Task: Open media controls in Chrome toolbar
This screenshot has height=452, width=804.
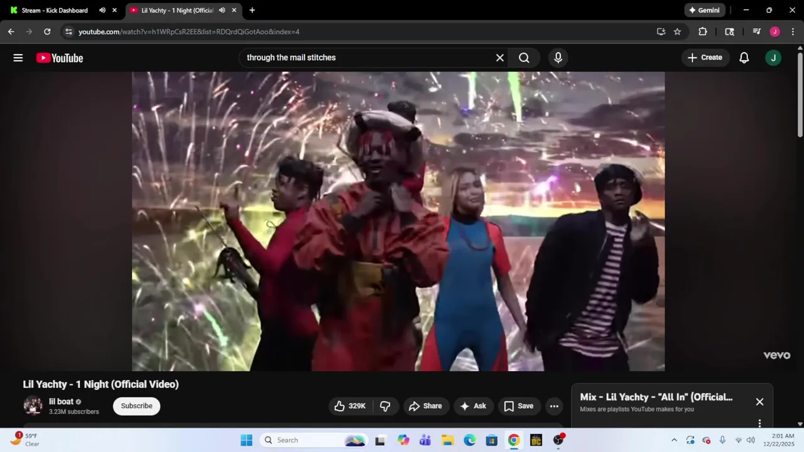Action: tap(757, 31)
